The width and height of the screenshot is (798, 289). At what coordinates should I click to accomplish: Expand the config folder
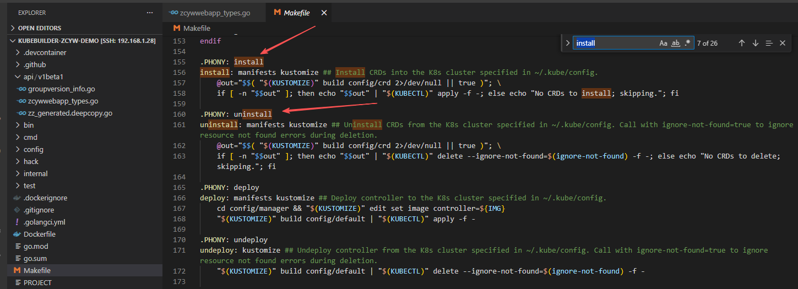(x=33, y=149)
